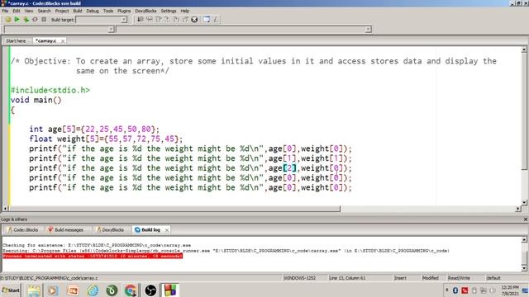
Task: Click the Build gear icon
Action: [x=7, y=20]
